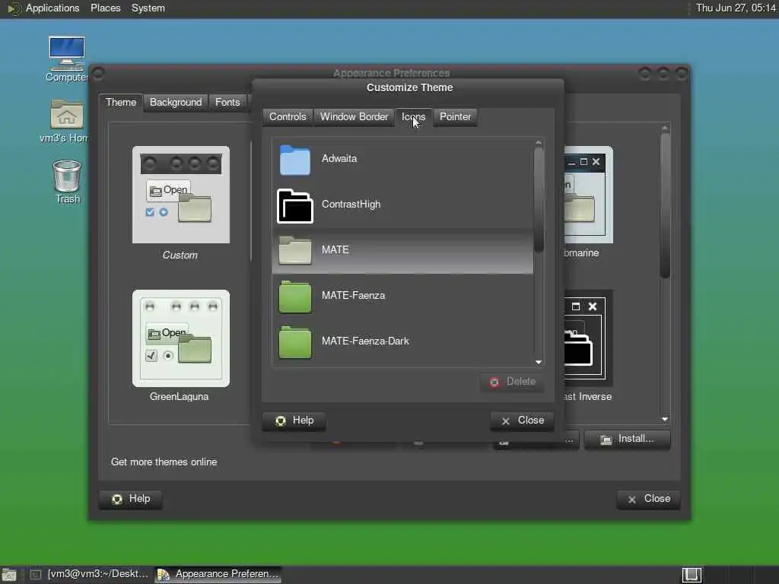The width and height of the screenshot is (779, 584).
Task: Close the Appearance Preferences window
Action: 648,499
